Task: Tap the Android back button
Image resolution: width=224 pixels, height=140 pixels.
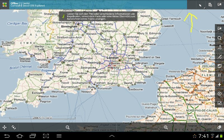Action: 6,136
